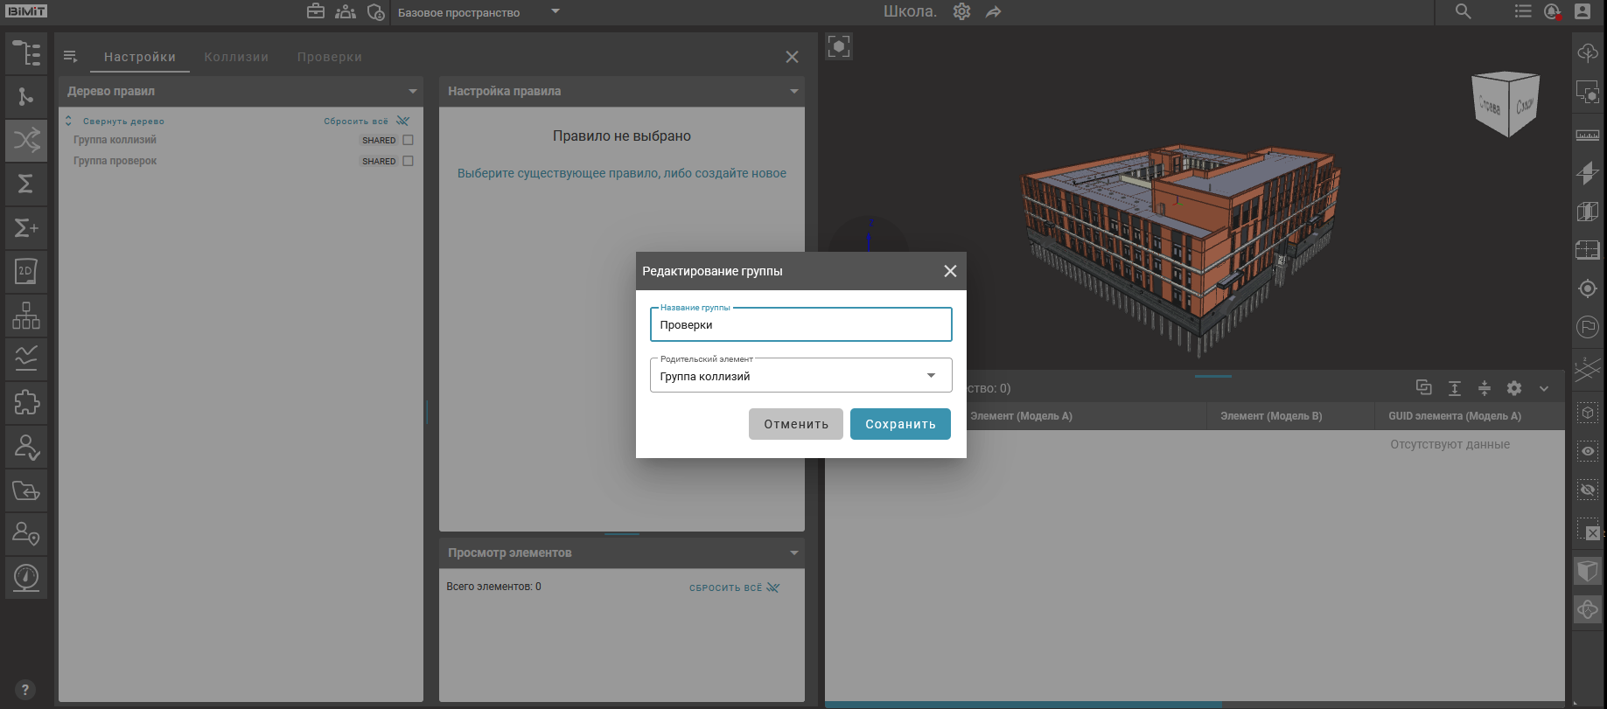Open the model tree structure icon
This screenshot has width=1607, height=709.
(x=26, y=53)
